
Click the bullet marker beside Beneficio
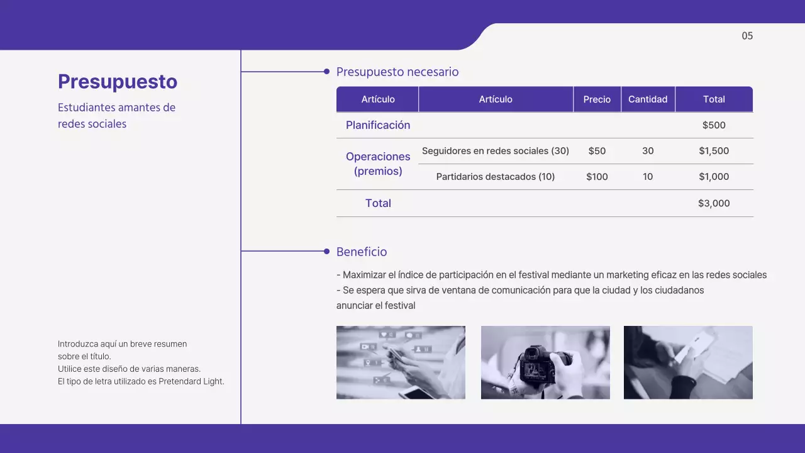[327, 251]
